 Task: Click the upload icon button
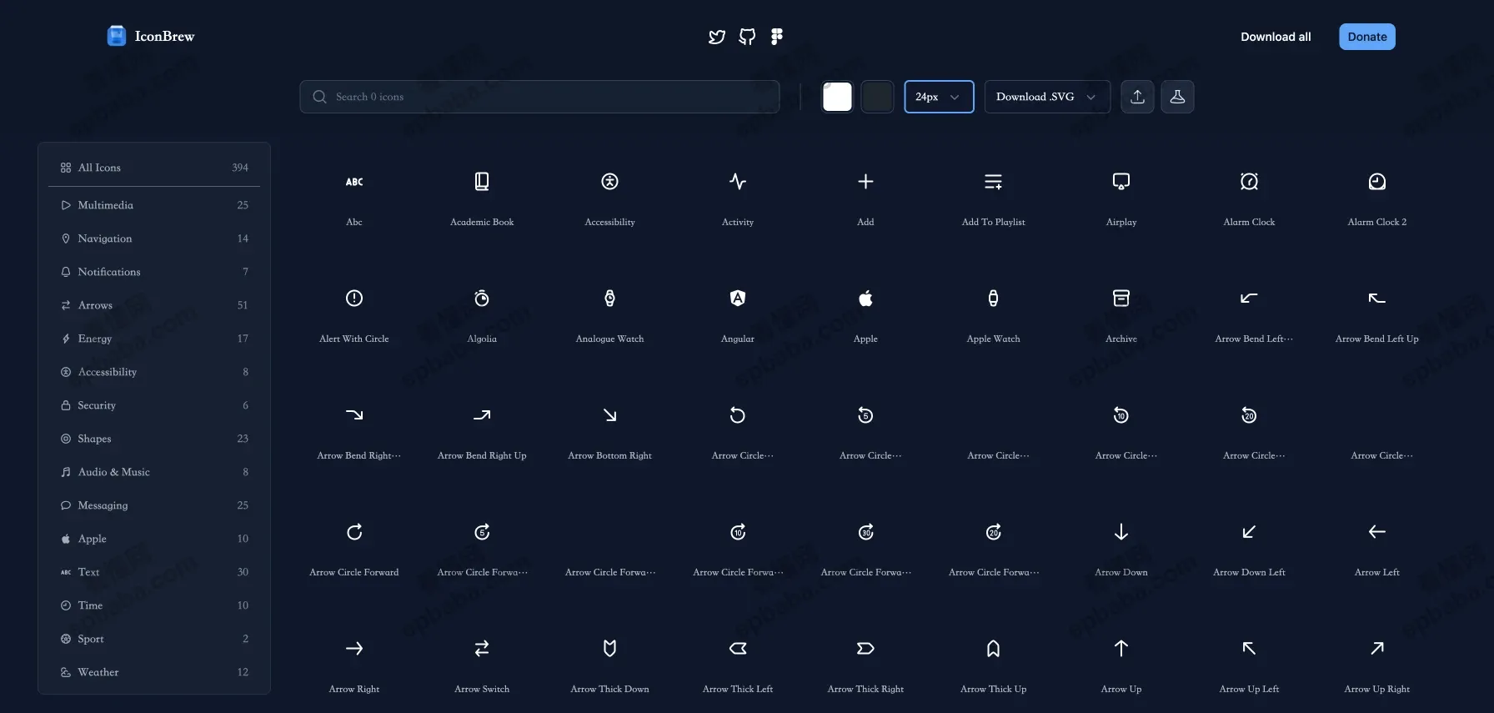1137,97
